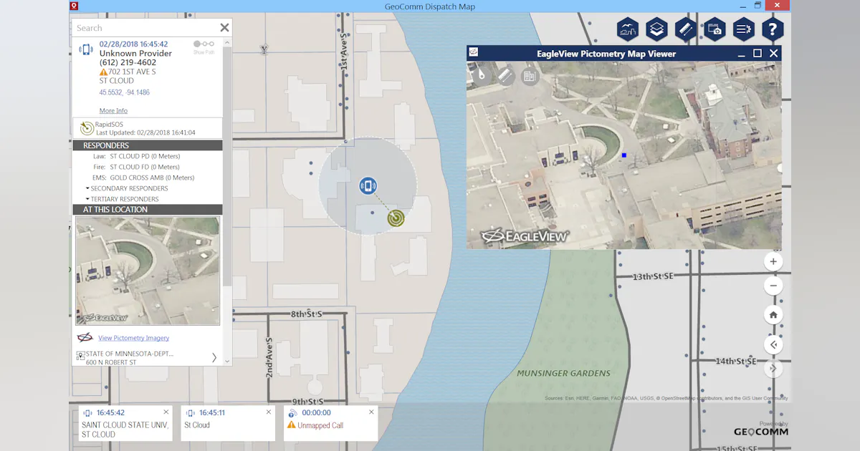Viewport: 860px width, 451px height.
Task: Select the Unmapped Call card
Action: 331,423
